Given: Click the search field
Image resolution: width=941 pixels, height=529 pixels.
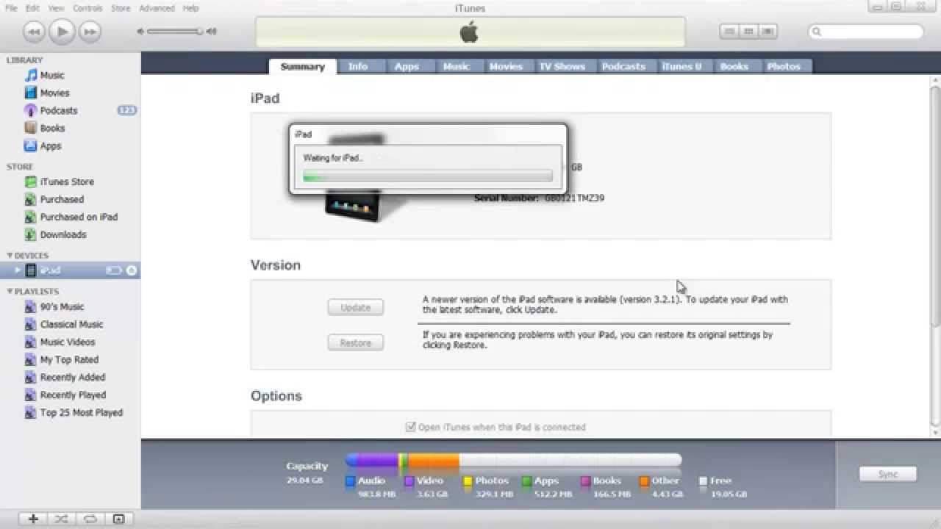Looking at the screenshot, I should [866, 32].
